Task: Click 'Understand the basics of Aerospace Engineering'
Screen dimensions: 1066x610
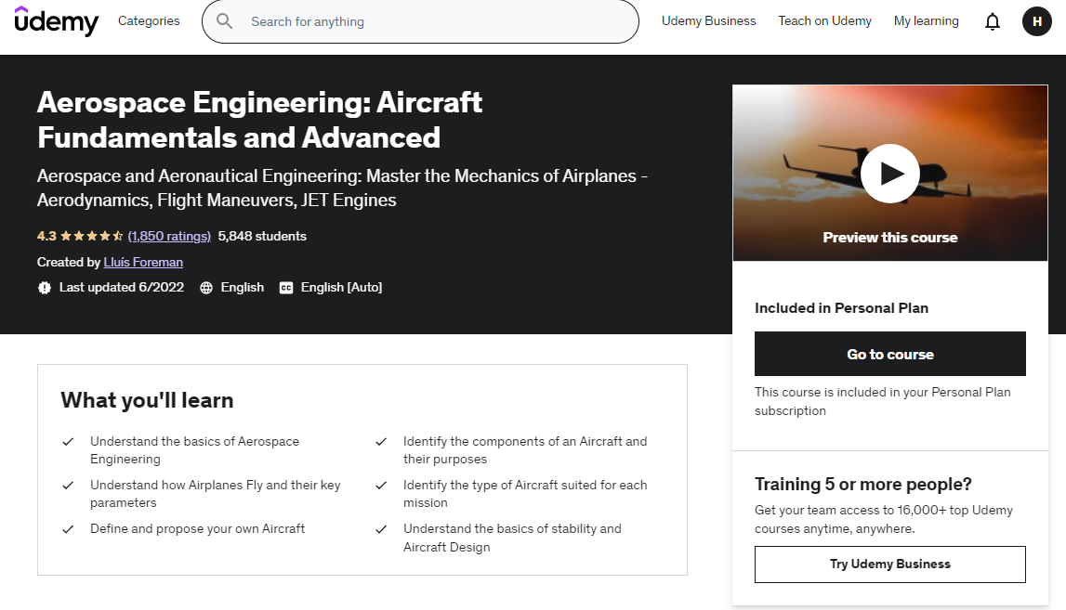Action: point(194,449)
